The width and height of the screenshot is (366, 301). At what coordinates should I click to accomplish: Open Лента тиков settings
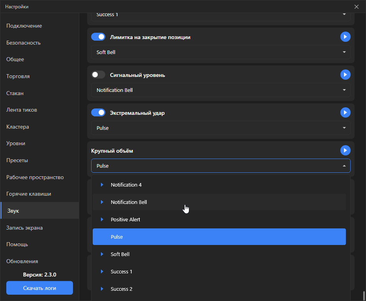40,110
